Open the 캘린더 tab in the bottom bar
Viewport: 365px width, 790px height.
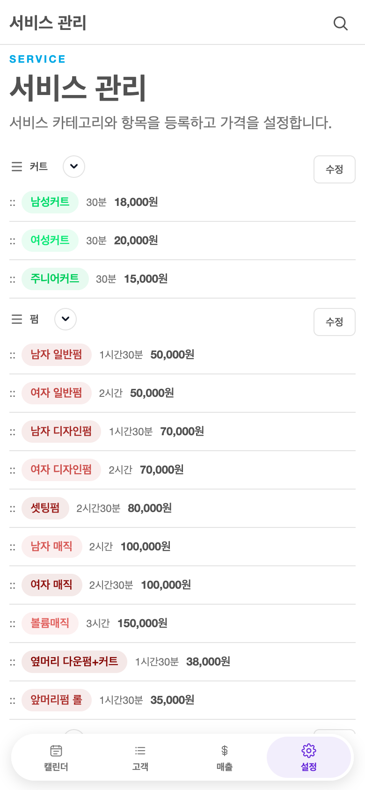pos(56,757)
